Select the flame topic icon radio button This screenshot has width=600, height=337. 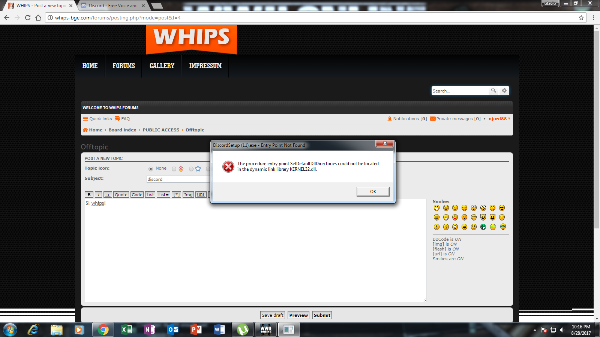(x=174, y=169)
